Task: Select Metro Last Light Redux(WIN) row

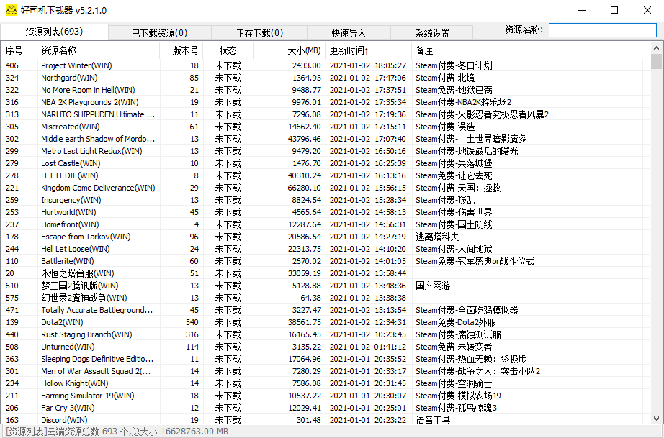Action: [x=326, y=151]
